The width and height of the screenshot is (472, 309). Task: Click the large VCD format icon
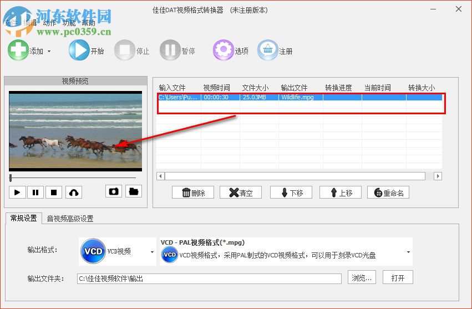(x=93, y=251)
